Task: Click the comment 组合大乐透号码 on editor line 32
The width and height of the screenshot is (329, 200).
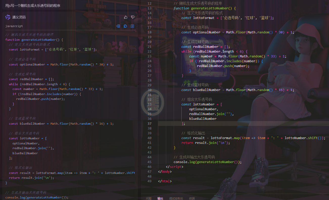Action: [197, 99]
